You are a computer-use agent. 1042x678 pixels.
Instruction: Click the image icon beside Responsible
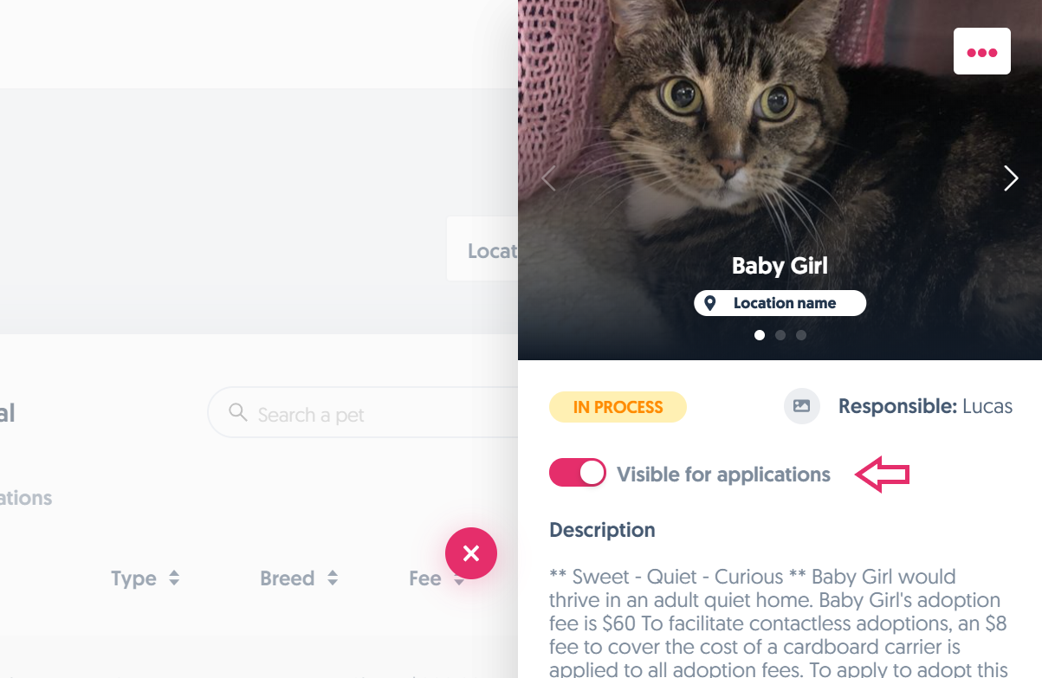(801, 406)
